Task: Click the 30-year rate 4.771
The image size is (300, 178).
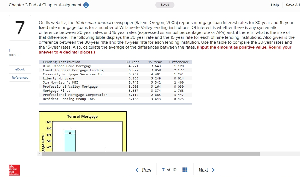Action: (x=133, y=66)
